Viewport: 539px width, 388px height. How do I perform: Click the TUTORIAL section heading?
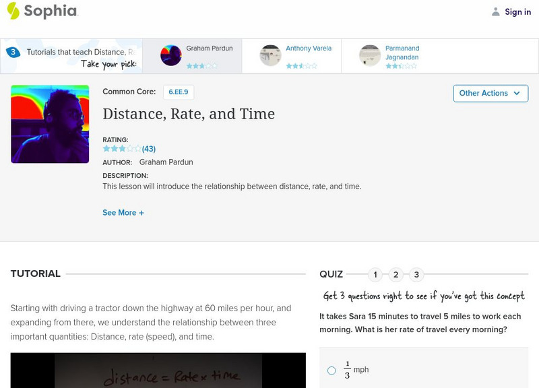(36, 273)
